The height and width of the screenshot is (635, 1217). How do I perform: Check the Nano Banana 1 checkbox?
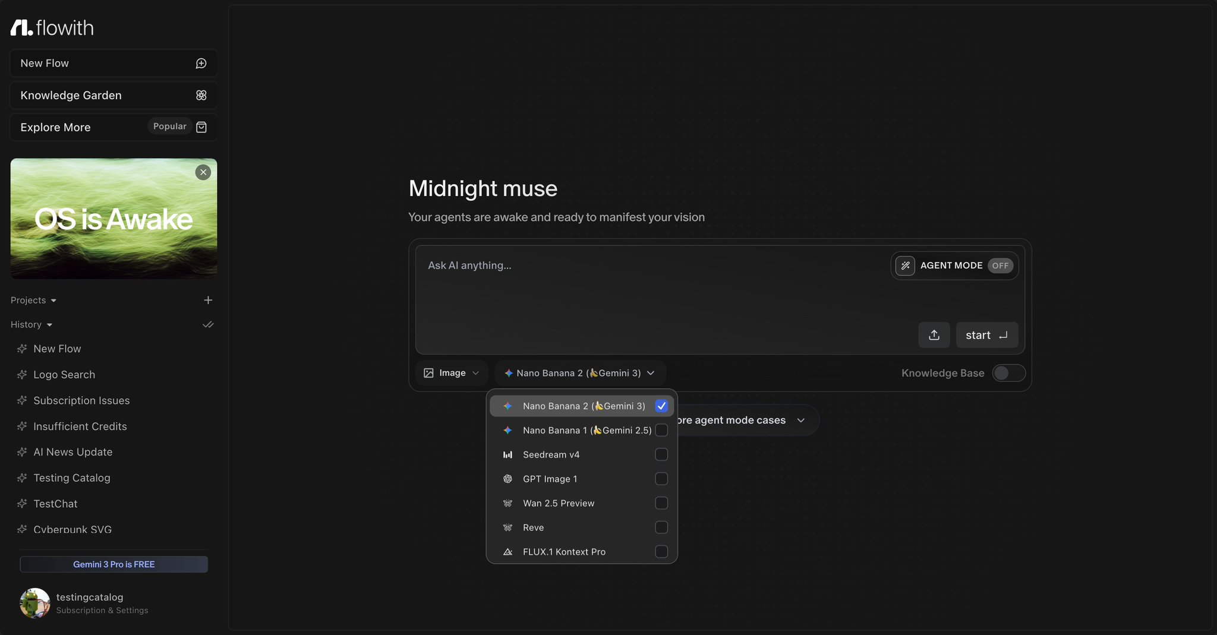[661, 430]
